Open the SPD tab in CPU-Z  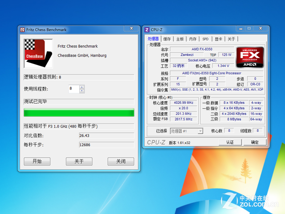(x=205, y=39)
